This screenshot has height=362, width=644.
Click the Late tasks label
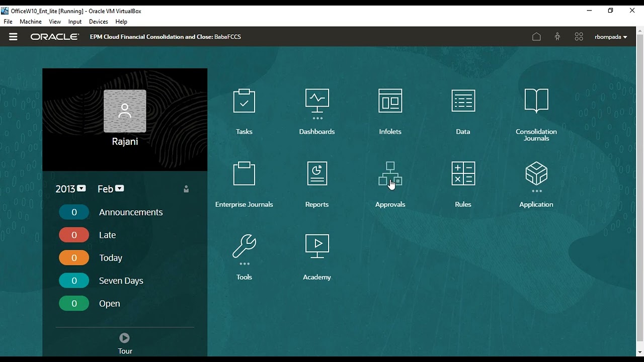point(108,235)
